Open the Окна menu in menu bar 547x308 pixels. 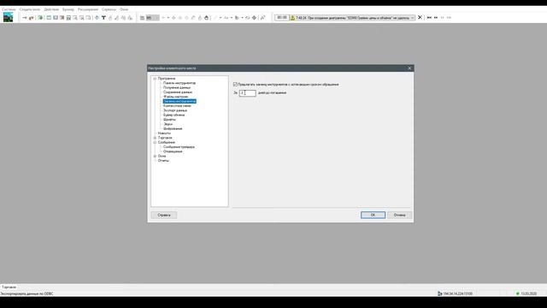click(x=124, y=9)
